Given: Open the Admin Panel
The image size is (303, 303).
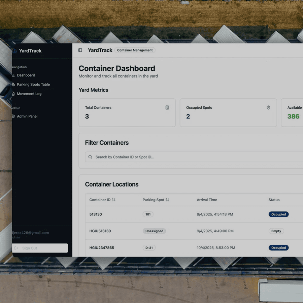Looking at the screenshot, I should 27,116.
